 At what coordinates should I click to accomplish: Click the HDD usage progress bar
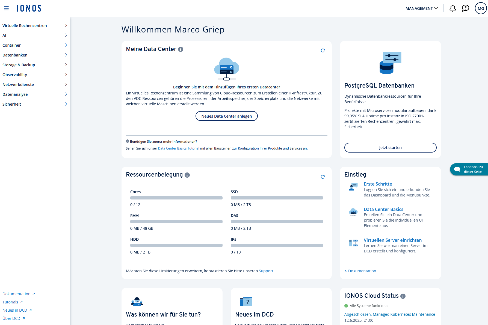point(176,245)
